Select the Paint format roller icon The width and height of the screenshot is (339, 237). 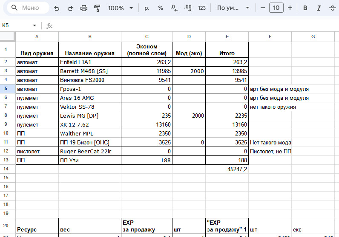point(97,8)
